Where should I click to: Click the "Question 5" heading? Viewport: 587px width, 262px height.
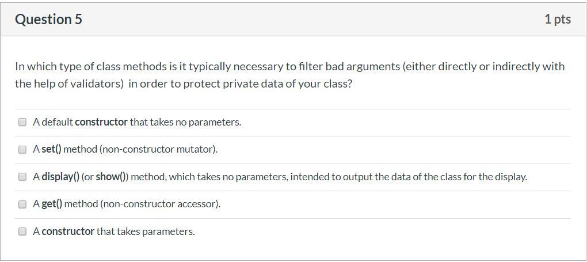tap(48, 20)
